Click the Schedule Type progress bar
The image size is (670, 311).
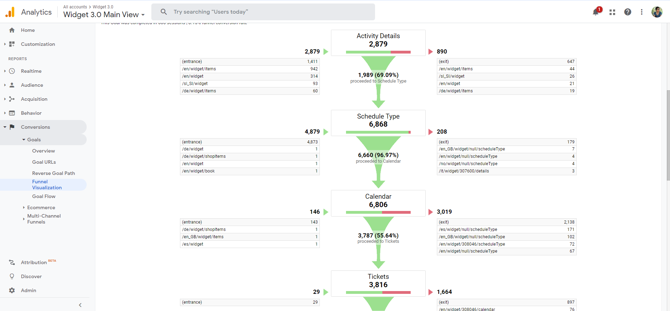[x=378, y=132]
